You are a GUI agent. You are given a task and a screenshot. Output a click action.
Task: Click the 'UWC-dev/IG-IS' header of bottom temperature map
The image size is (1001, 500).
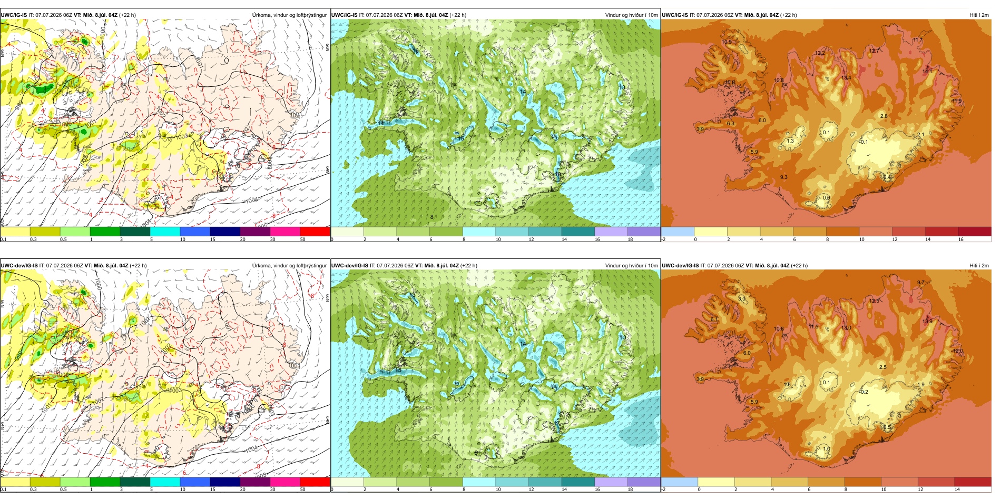(x=680, y=266)
